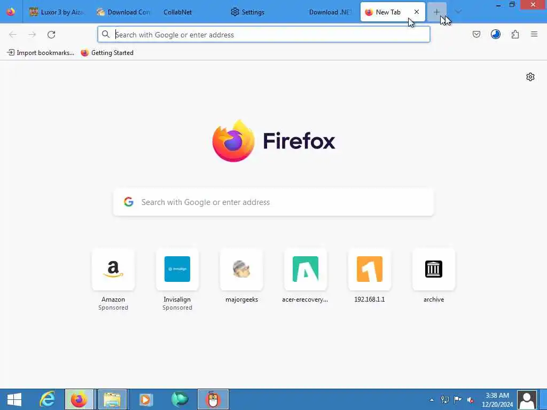Open File Explorer from taskbar
547x410 pixels.
point(112,399)
